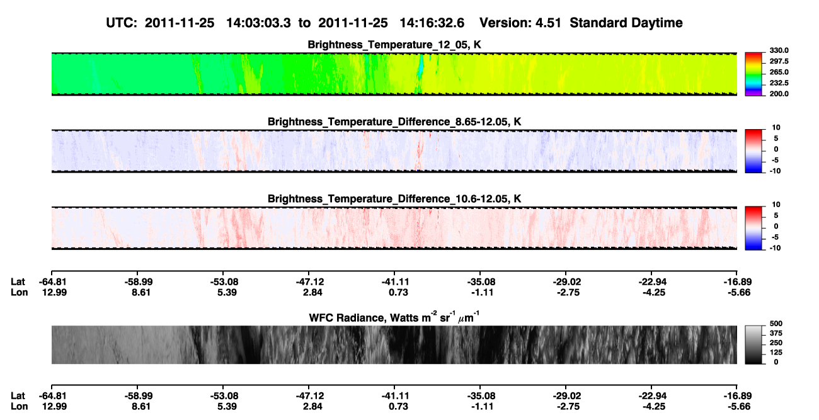Click the 10.6-12.05 difference image strip

tap(394, 228)
